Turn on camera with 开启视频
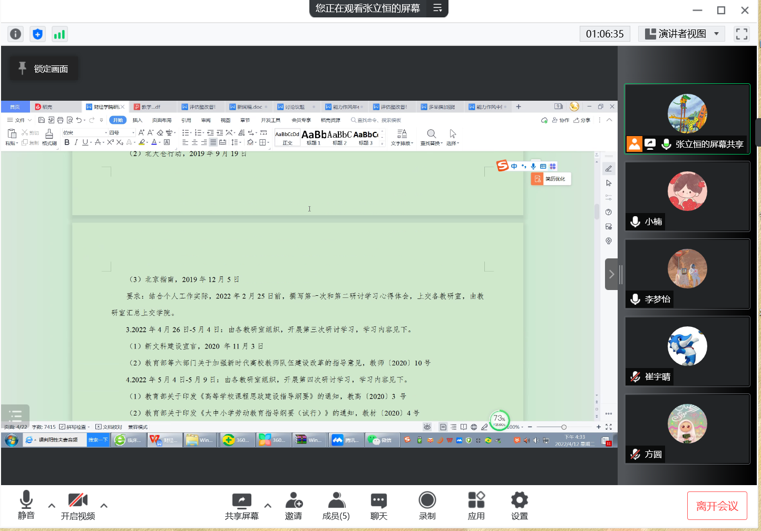 tap(77, 506)
